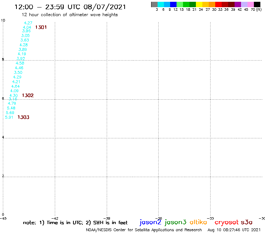The image size is (265, 233).
Task: Click the longitude axis label -33
Action: point(211,218)
